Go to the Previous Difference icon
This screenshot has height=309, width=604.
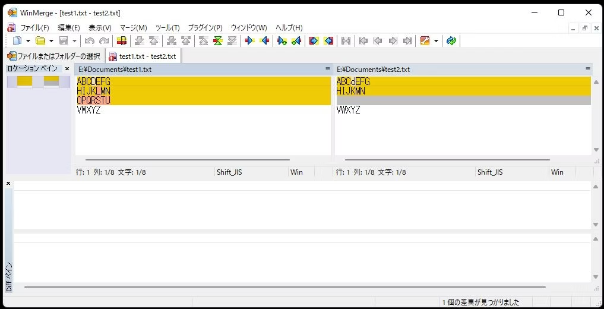coord(153,40)
